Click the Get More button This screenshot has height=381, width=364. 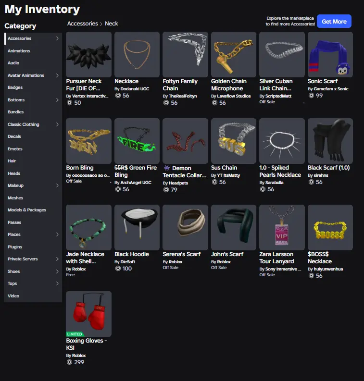(334, 22)
